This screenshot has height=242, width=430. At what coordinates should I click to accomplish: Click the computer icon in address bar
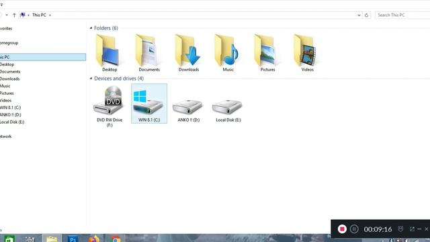click(x=23, y=15)
